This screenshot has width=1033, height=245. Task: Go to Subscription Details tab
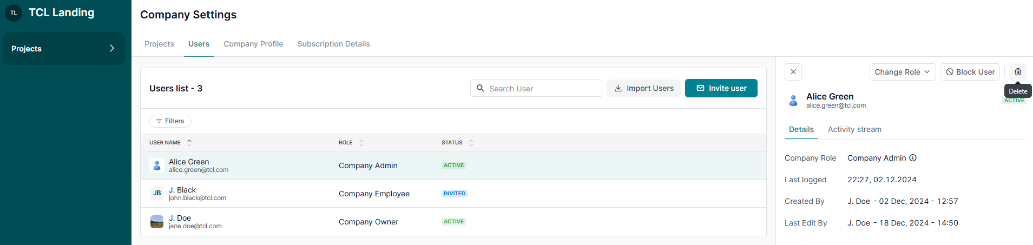click(x=333, y=44)
